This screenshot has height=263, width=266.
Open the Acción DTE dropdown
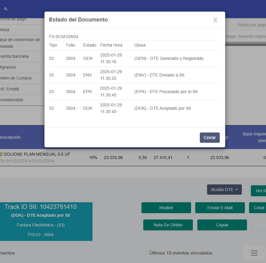(224, 190)
